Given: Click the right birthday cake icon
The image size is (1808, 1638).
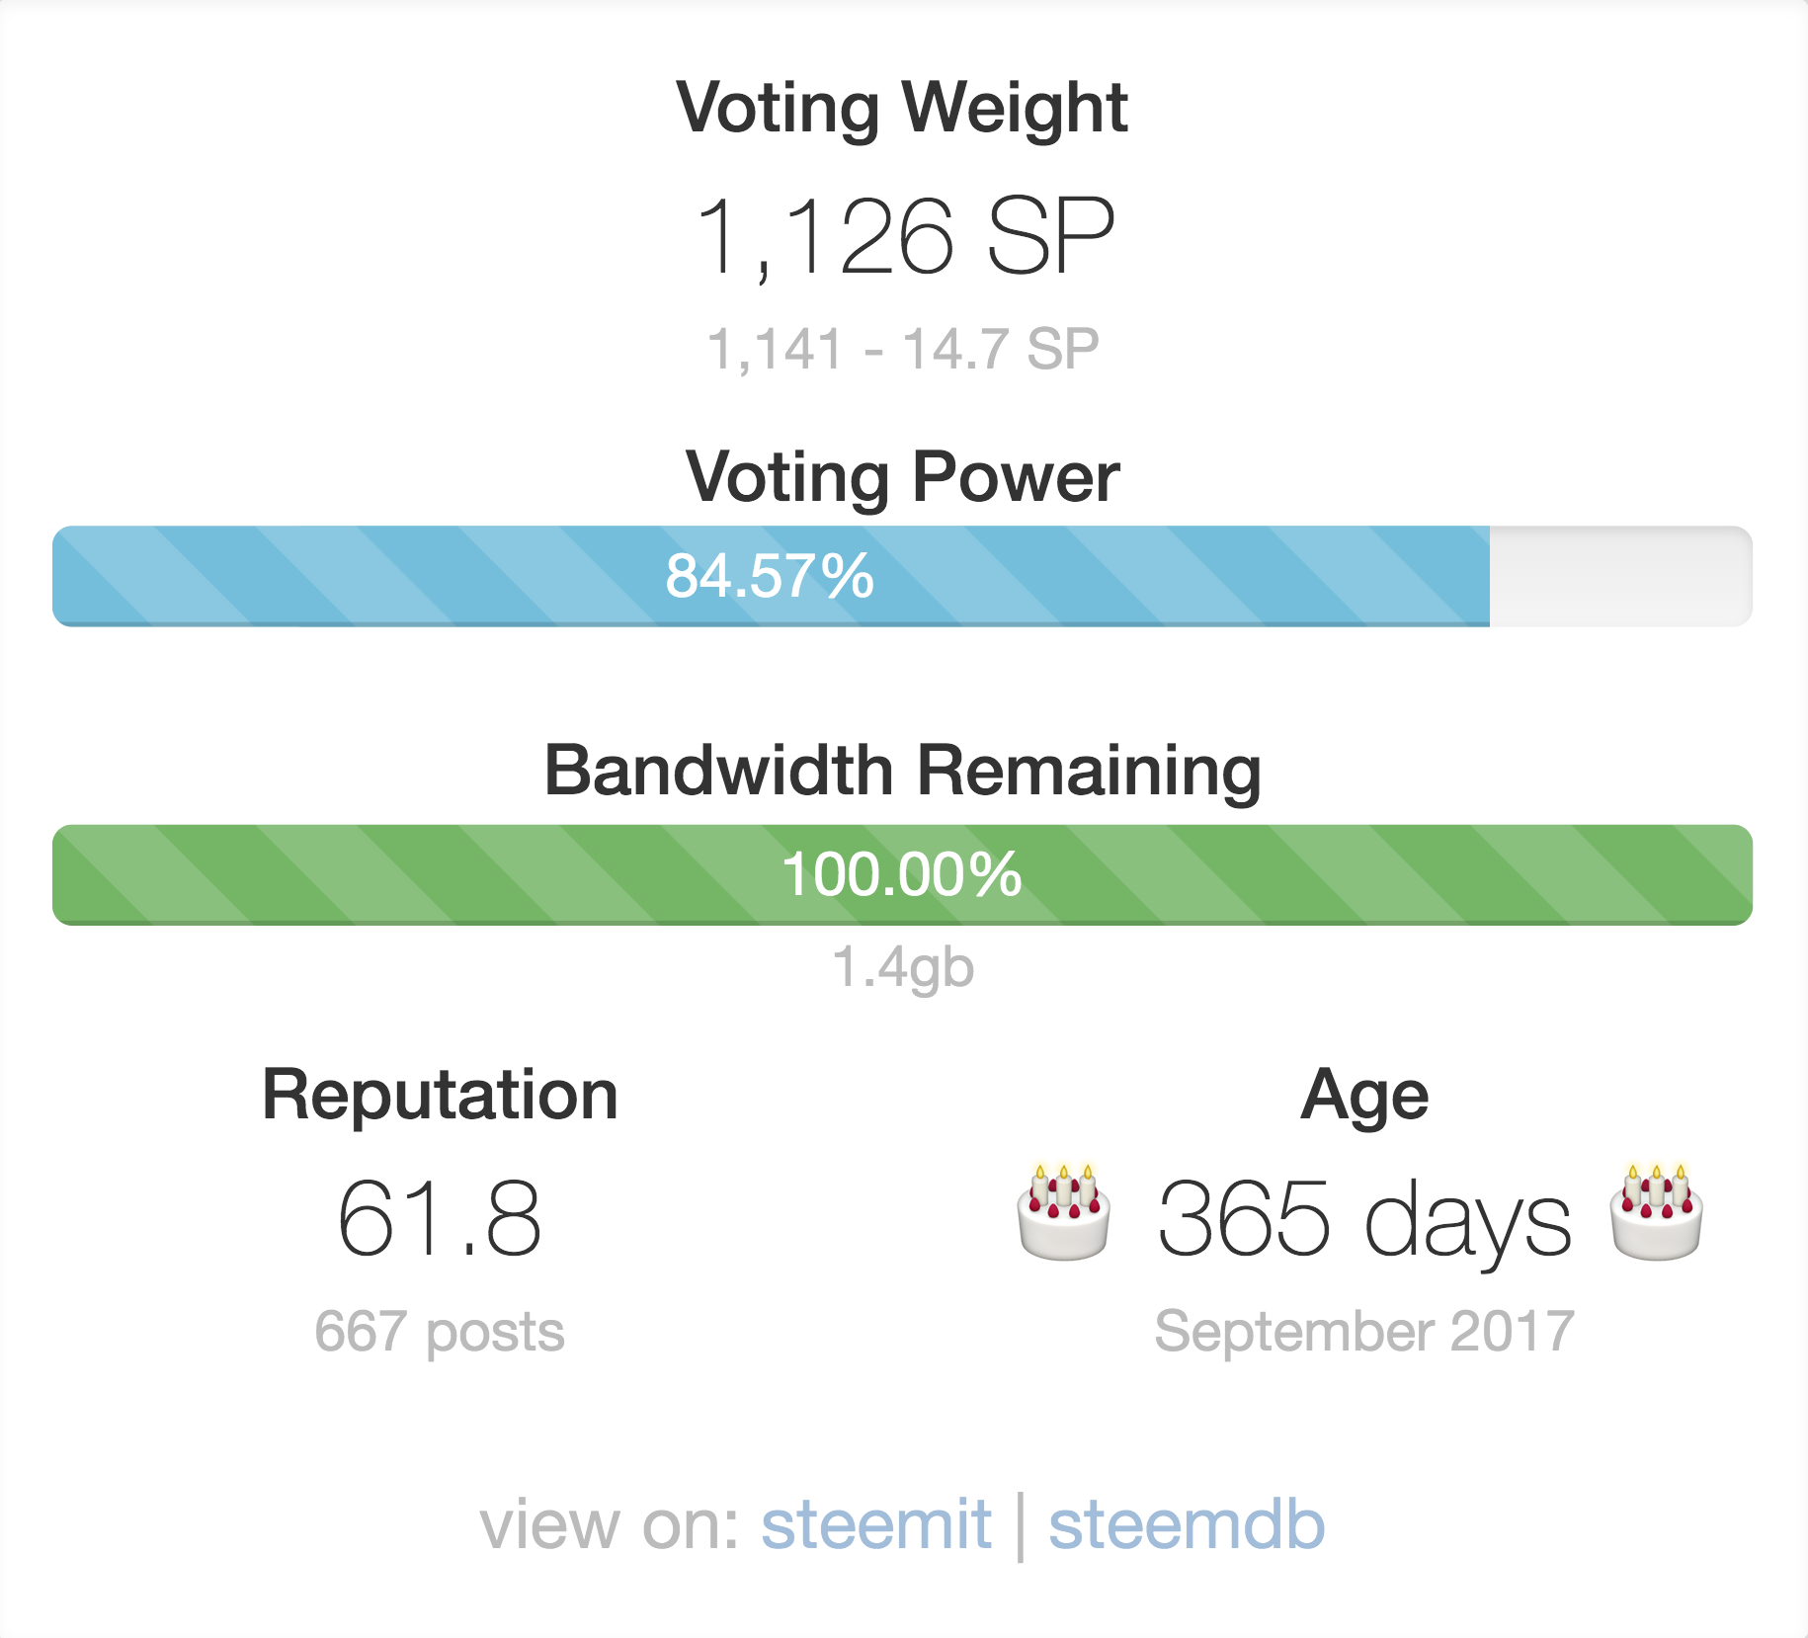Looking at the screenshot, I should (1656, 1212).
